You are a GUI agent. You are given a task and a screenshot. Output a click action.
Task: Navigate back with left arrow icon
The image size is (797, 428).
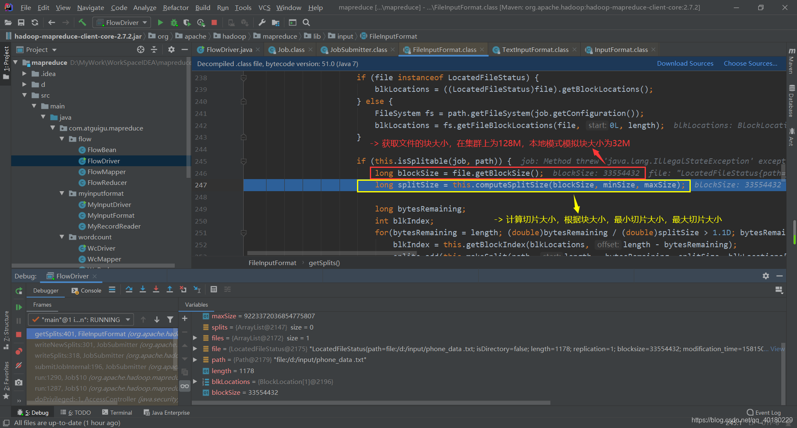click(x=51, y=22)
